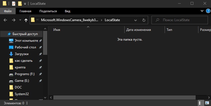Click the Microsoft.WindowsCamera_8wekyb3... breadcrumb
This screenshot has height=106, width=211.
[70, 20]
